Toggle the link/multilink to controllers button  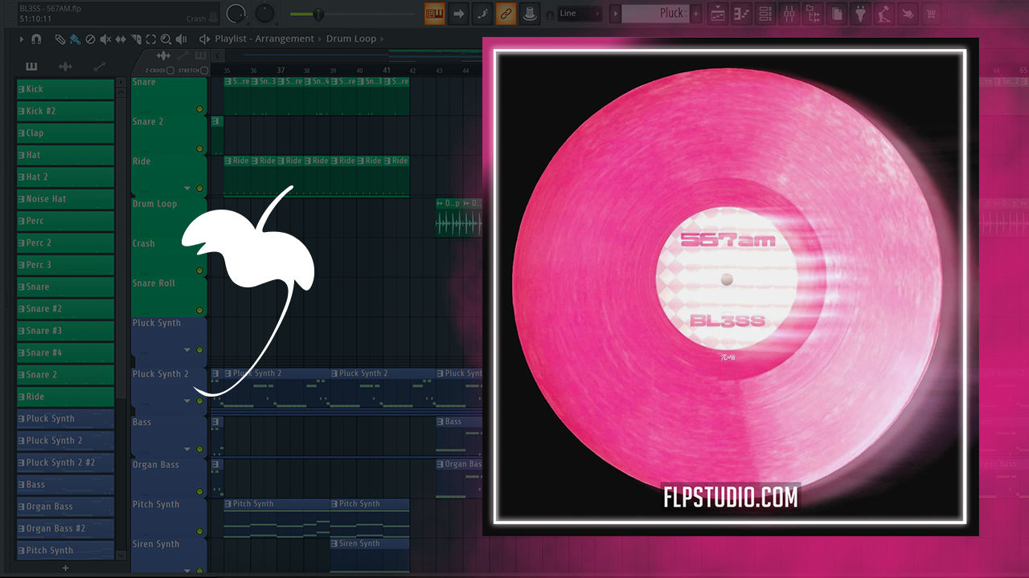coord(505,14)
